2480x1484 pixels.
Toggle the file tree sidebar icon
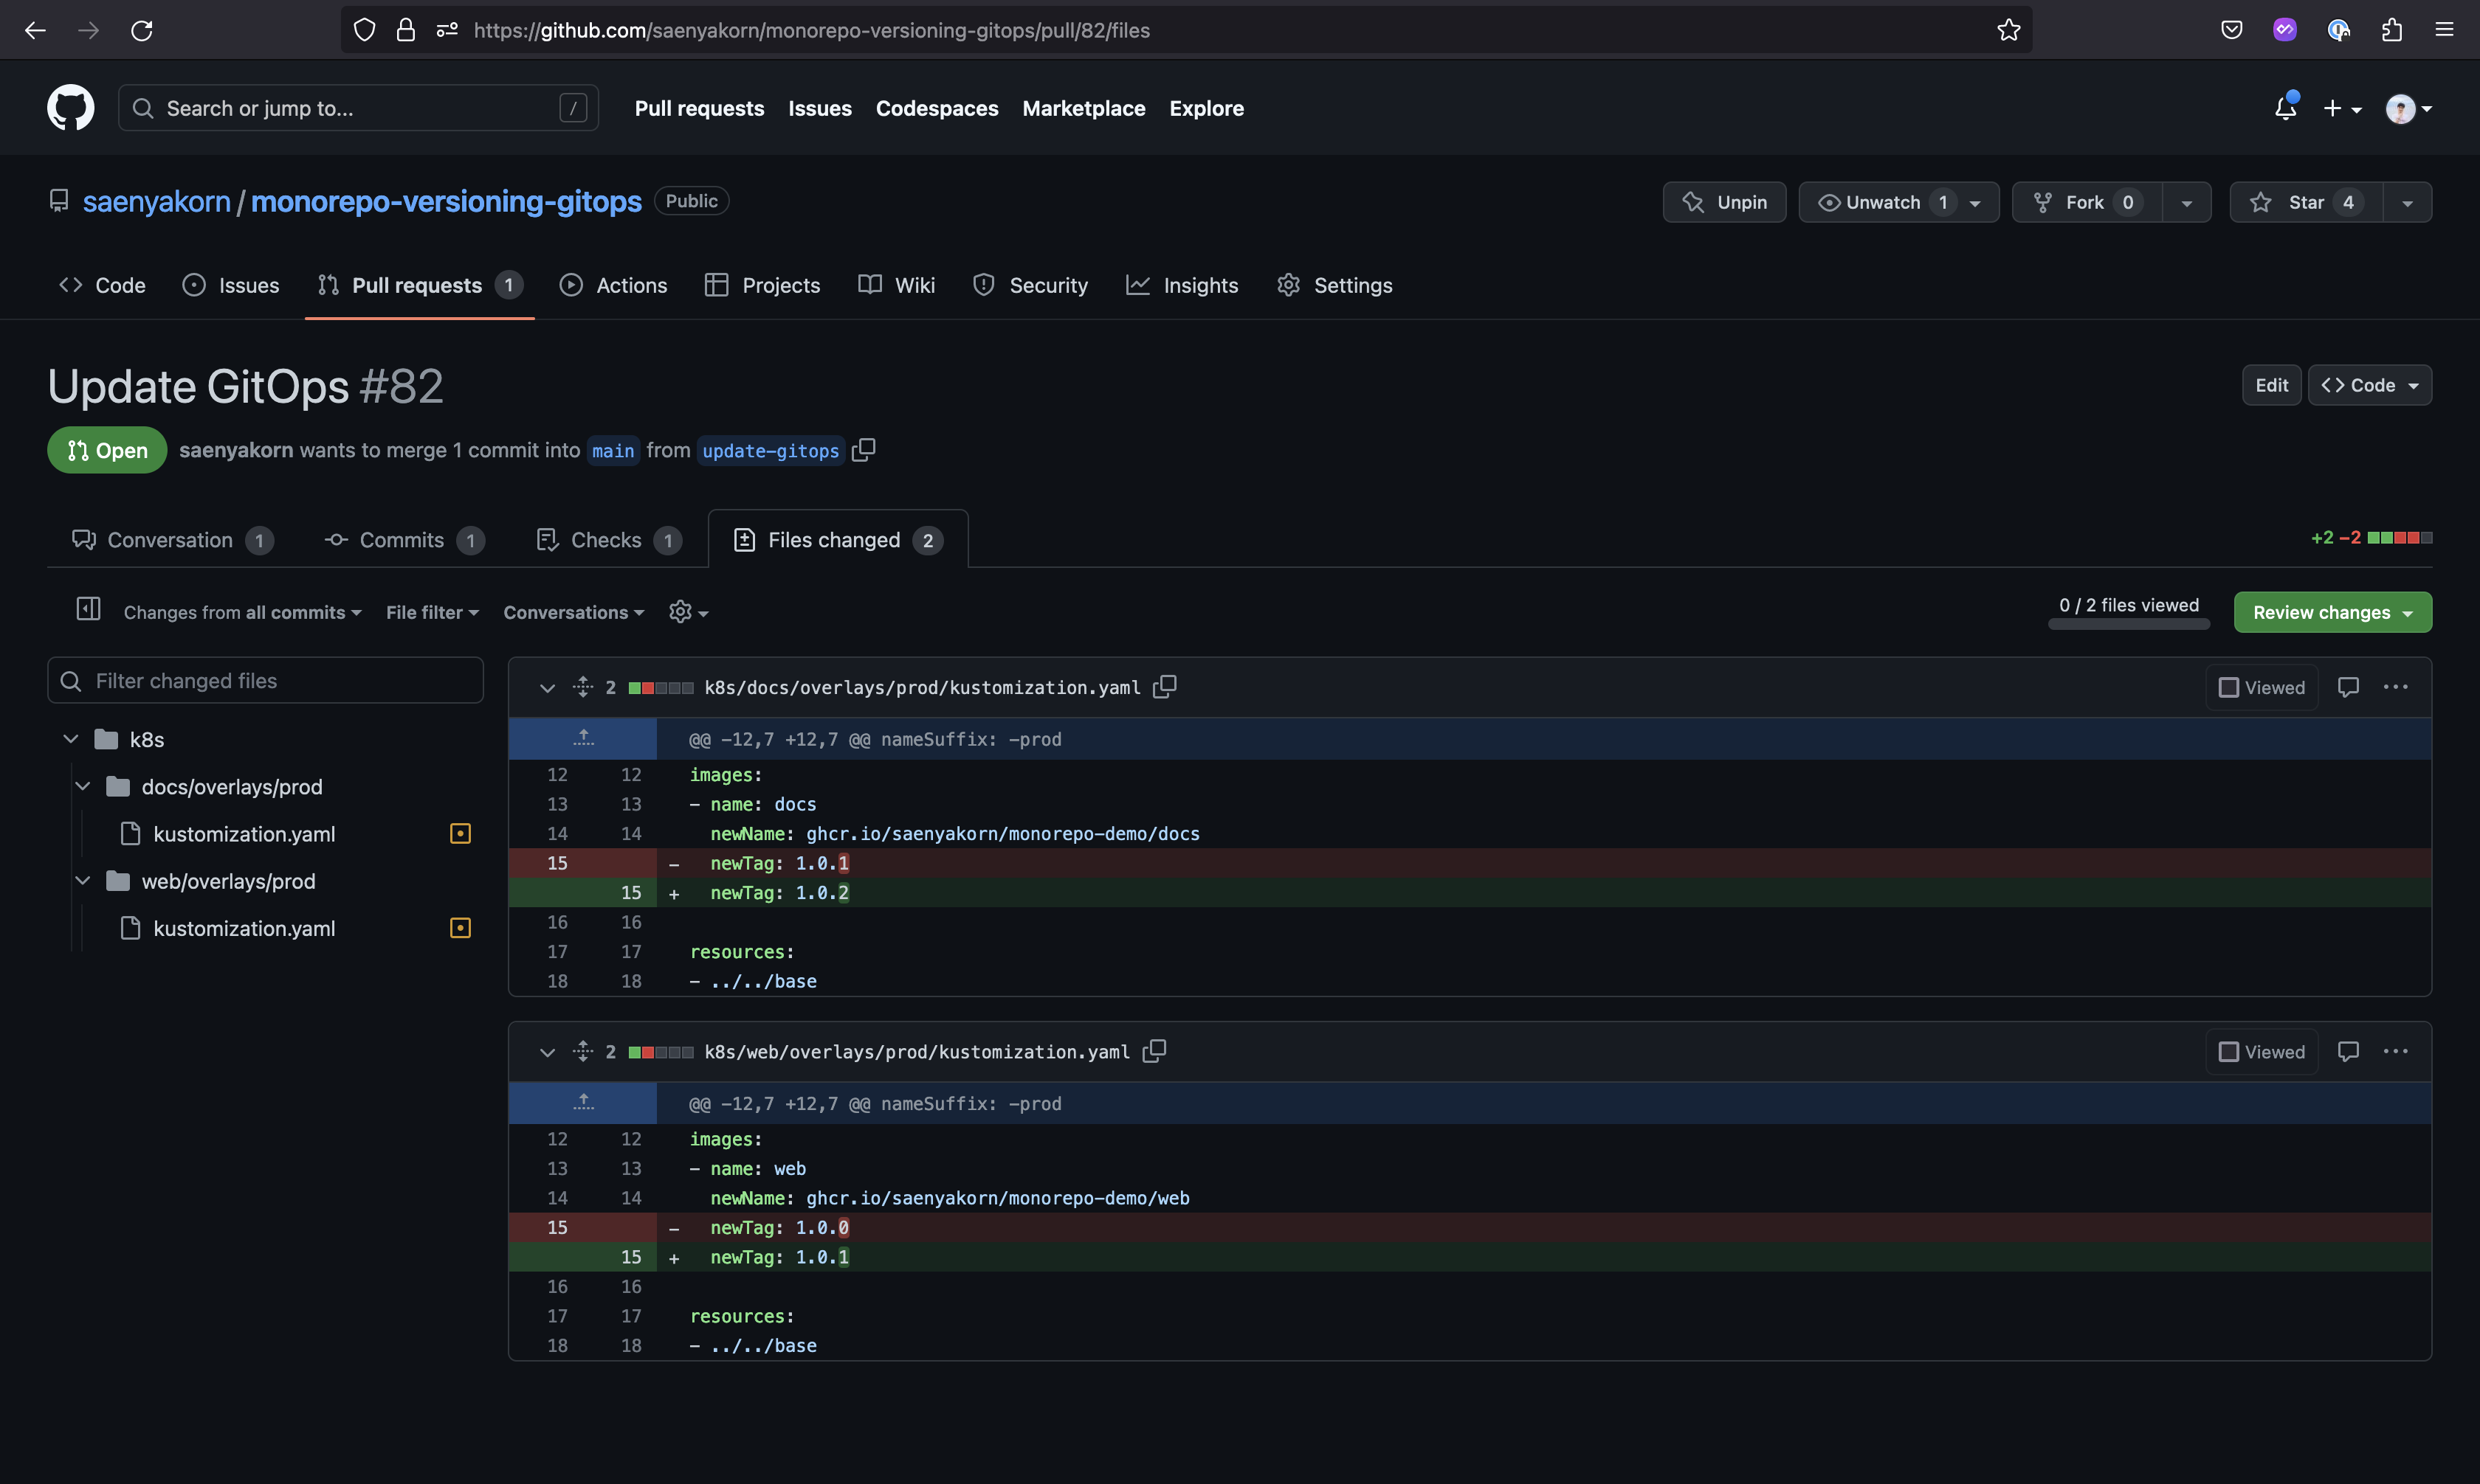[88, 609]
